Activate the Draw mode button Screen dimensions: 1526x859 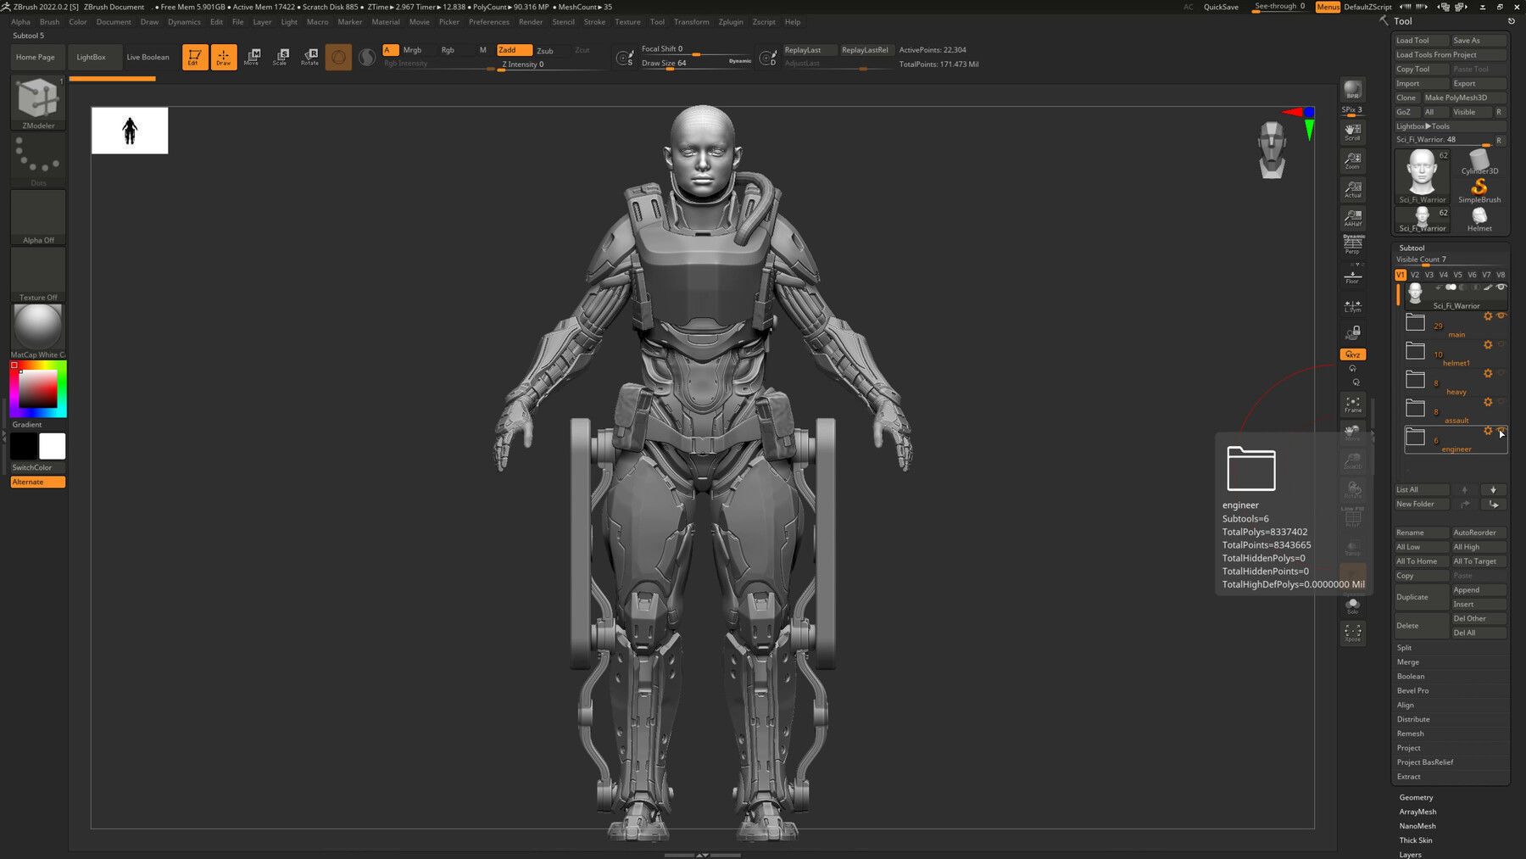pyautogui.click(x=224, y=57)
